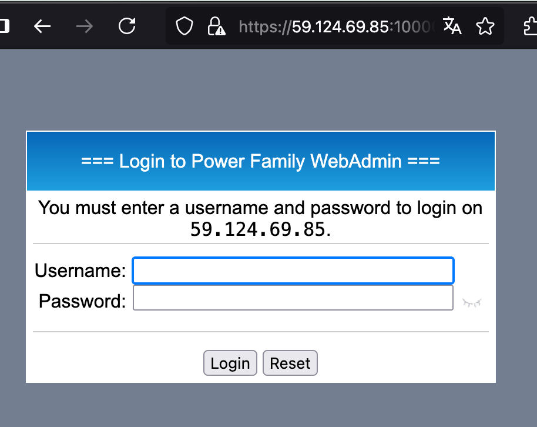
Task: Click the "Login to Power Family WebAdmin" header
Action: point(261,161)
